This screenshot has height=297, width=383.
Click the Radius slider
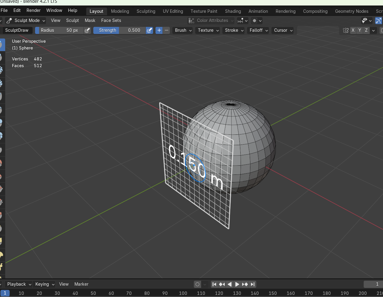coord(59,30)
